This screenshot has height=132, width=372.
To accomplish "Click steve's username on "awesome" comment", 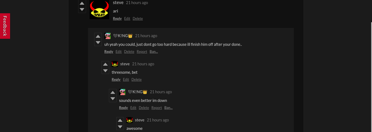I will 140,120.
